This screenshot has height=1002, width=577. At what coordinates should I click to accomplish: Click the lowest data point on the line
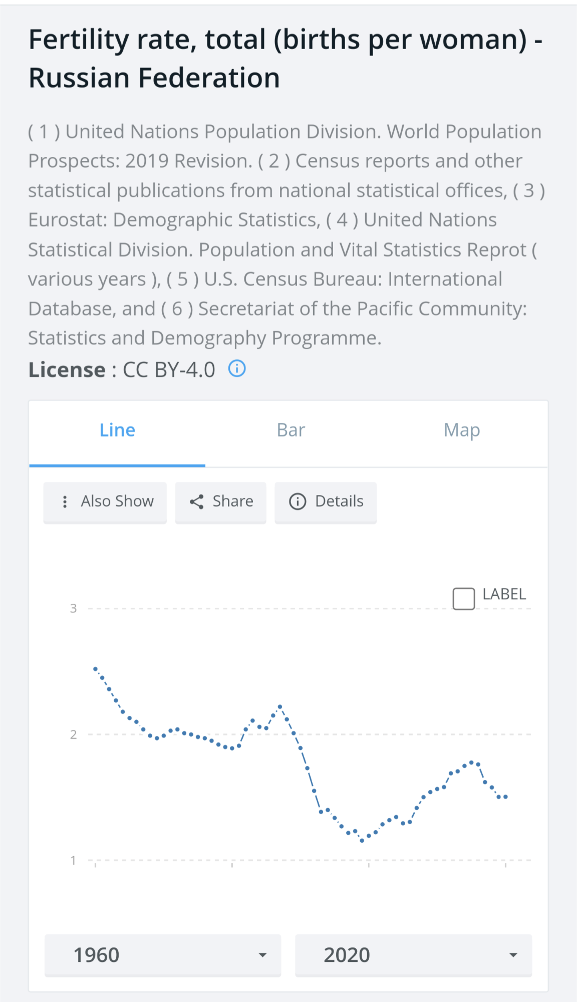point(362,841)
